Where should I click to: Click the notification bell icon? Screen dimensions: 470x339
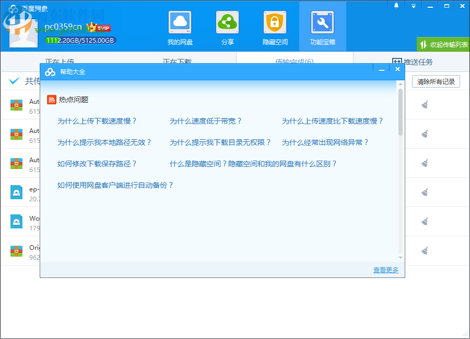pyautogui.click(x=396, y=6)
